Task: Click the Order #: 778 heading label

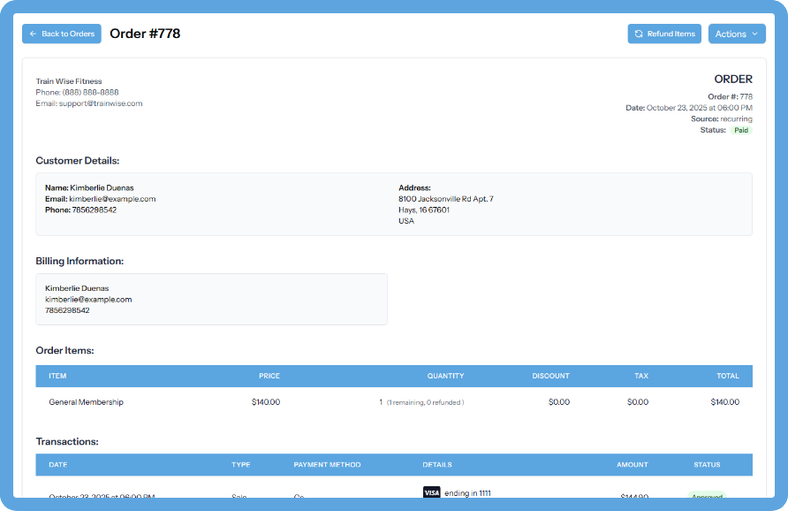Action: click(x=731, y=96)
